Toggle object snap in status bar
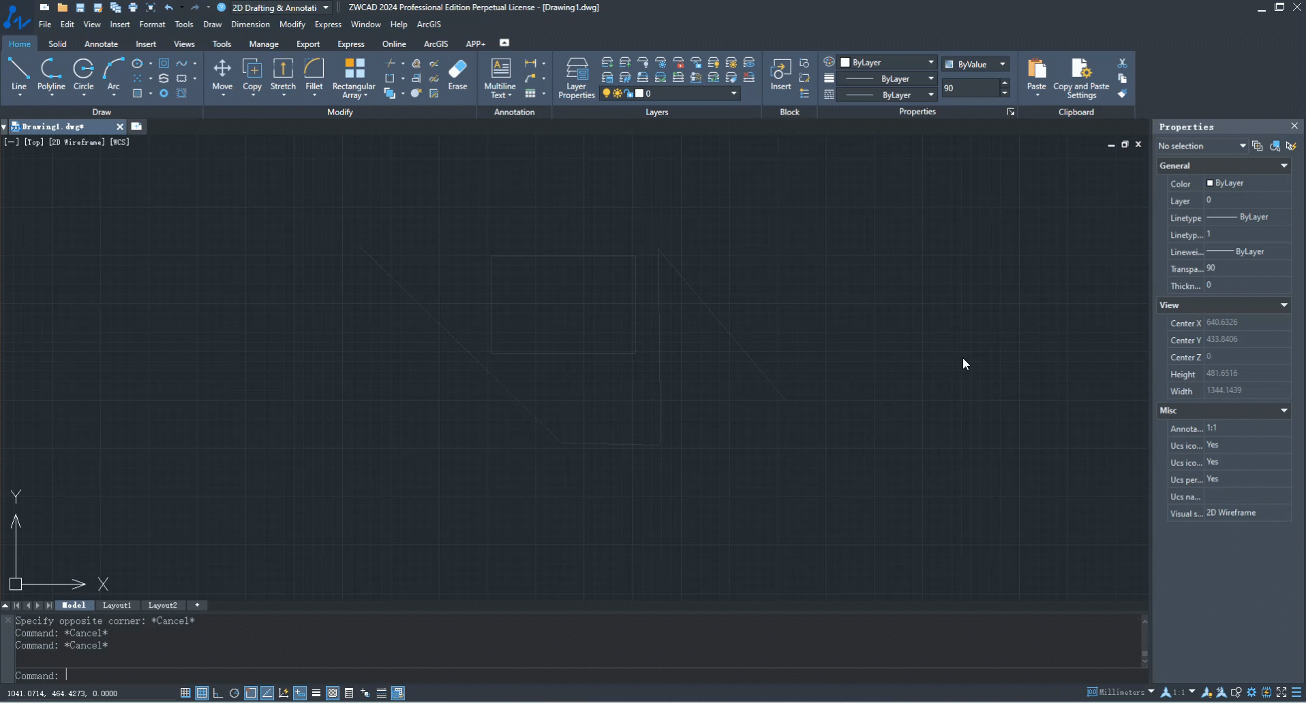Viewport: 1306px width, 703px height. (251, 693)
